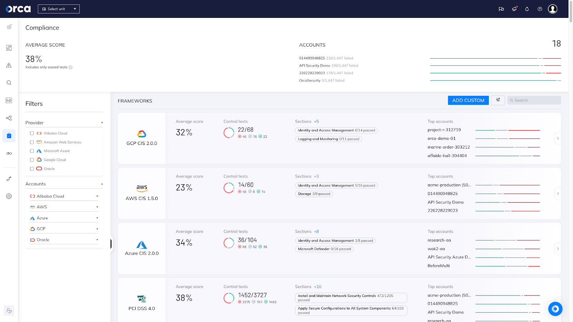Check the Google Cloud provider filter

pyautogui.click(x=32, y=160)
